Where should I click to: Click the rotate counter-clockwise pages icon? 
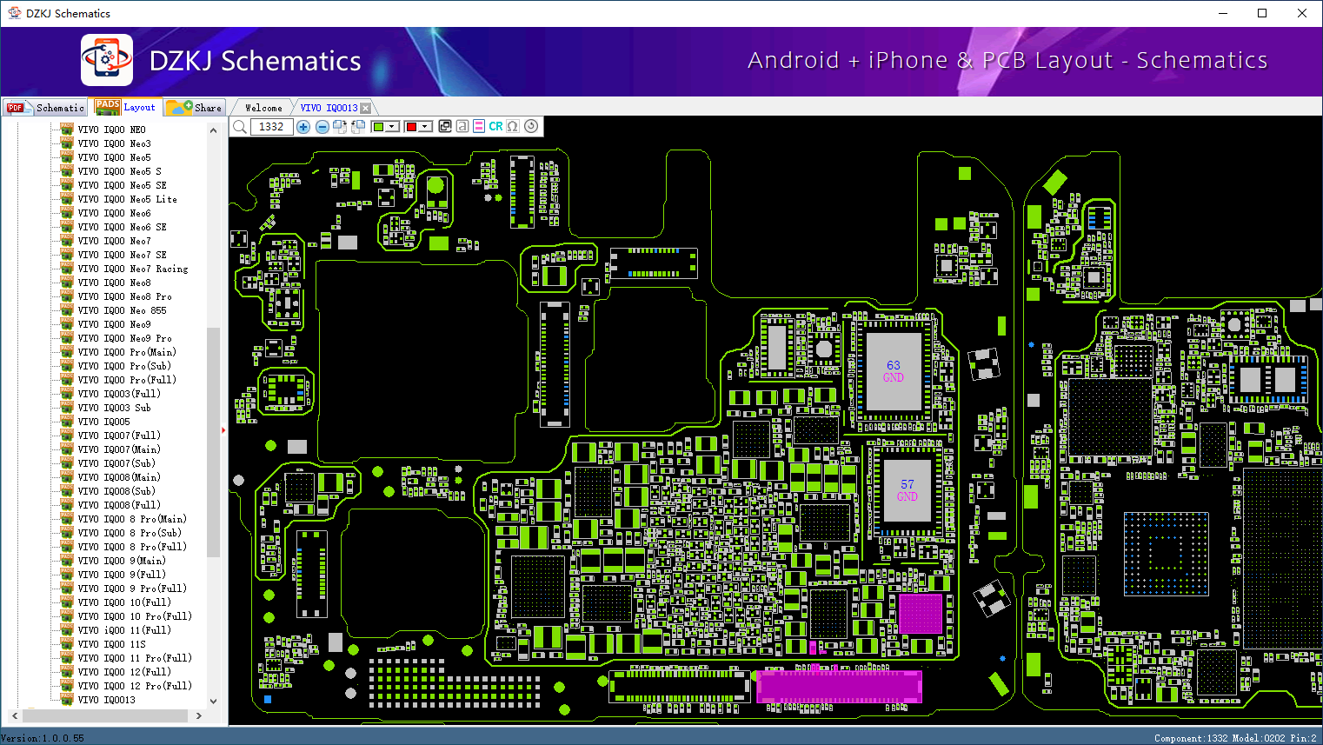click(358, 127)
